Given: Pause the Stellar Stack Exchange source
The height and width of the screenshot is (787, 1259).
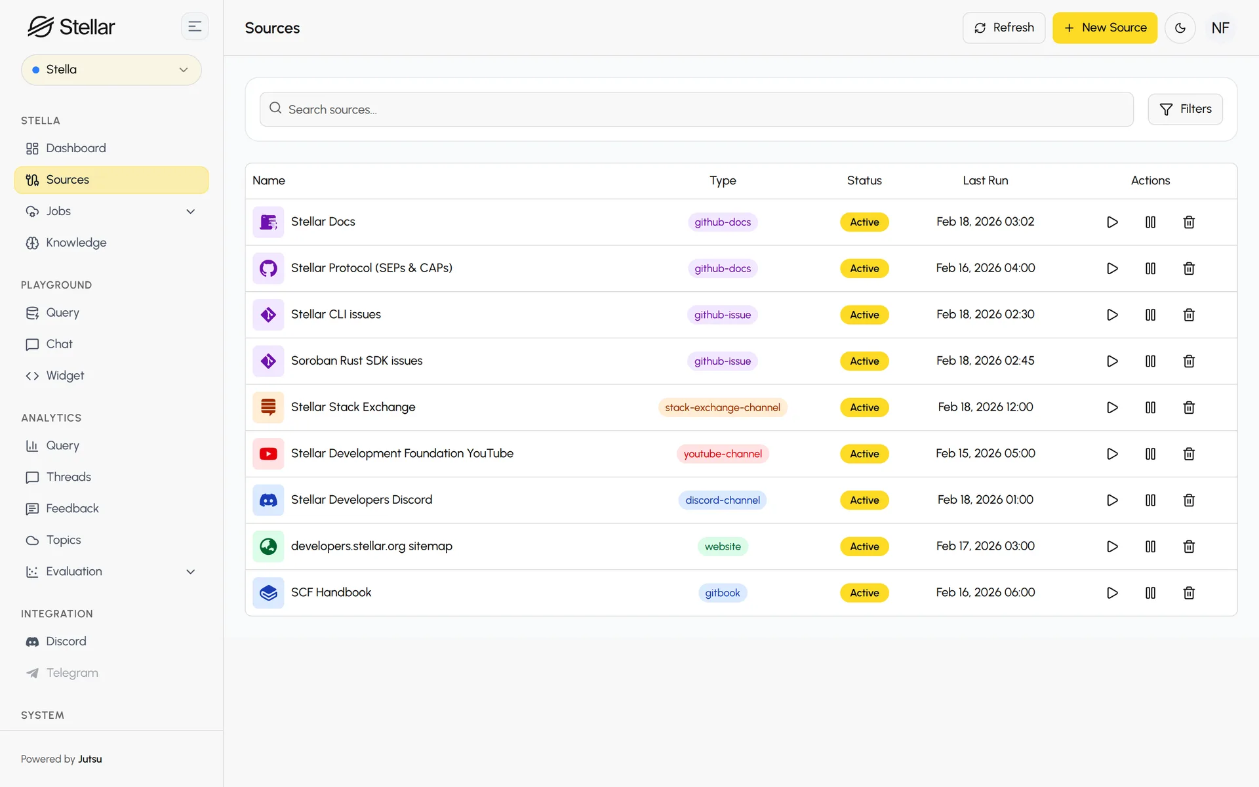Looking at the screenshot, I should coord(1150,407).
